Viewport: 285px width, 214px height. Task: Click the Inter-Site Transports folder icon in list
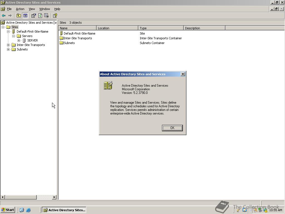(x=61, y=38)
